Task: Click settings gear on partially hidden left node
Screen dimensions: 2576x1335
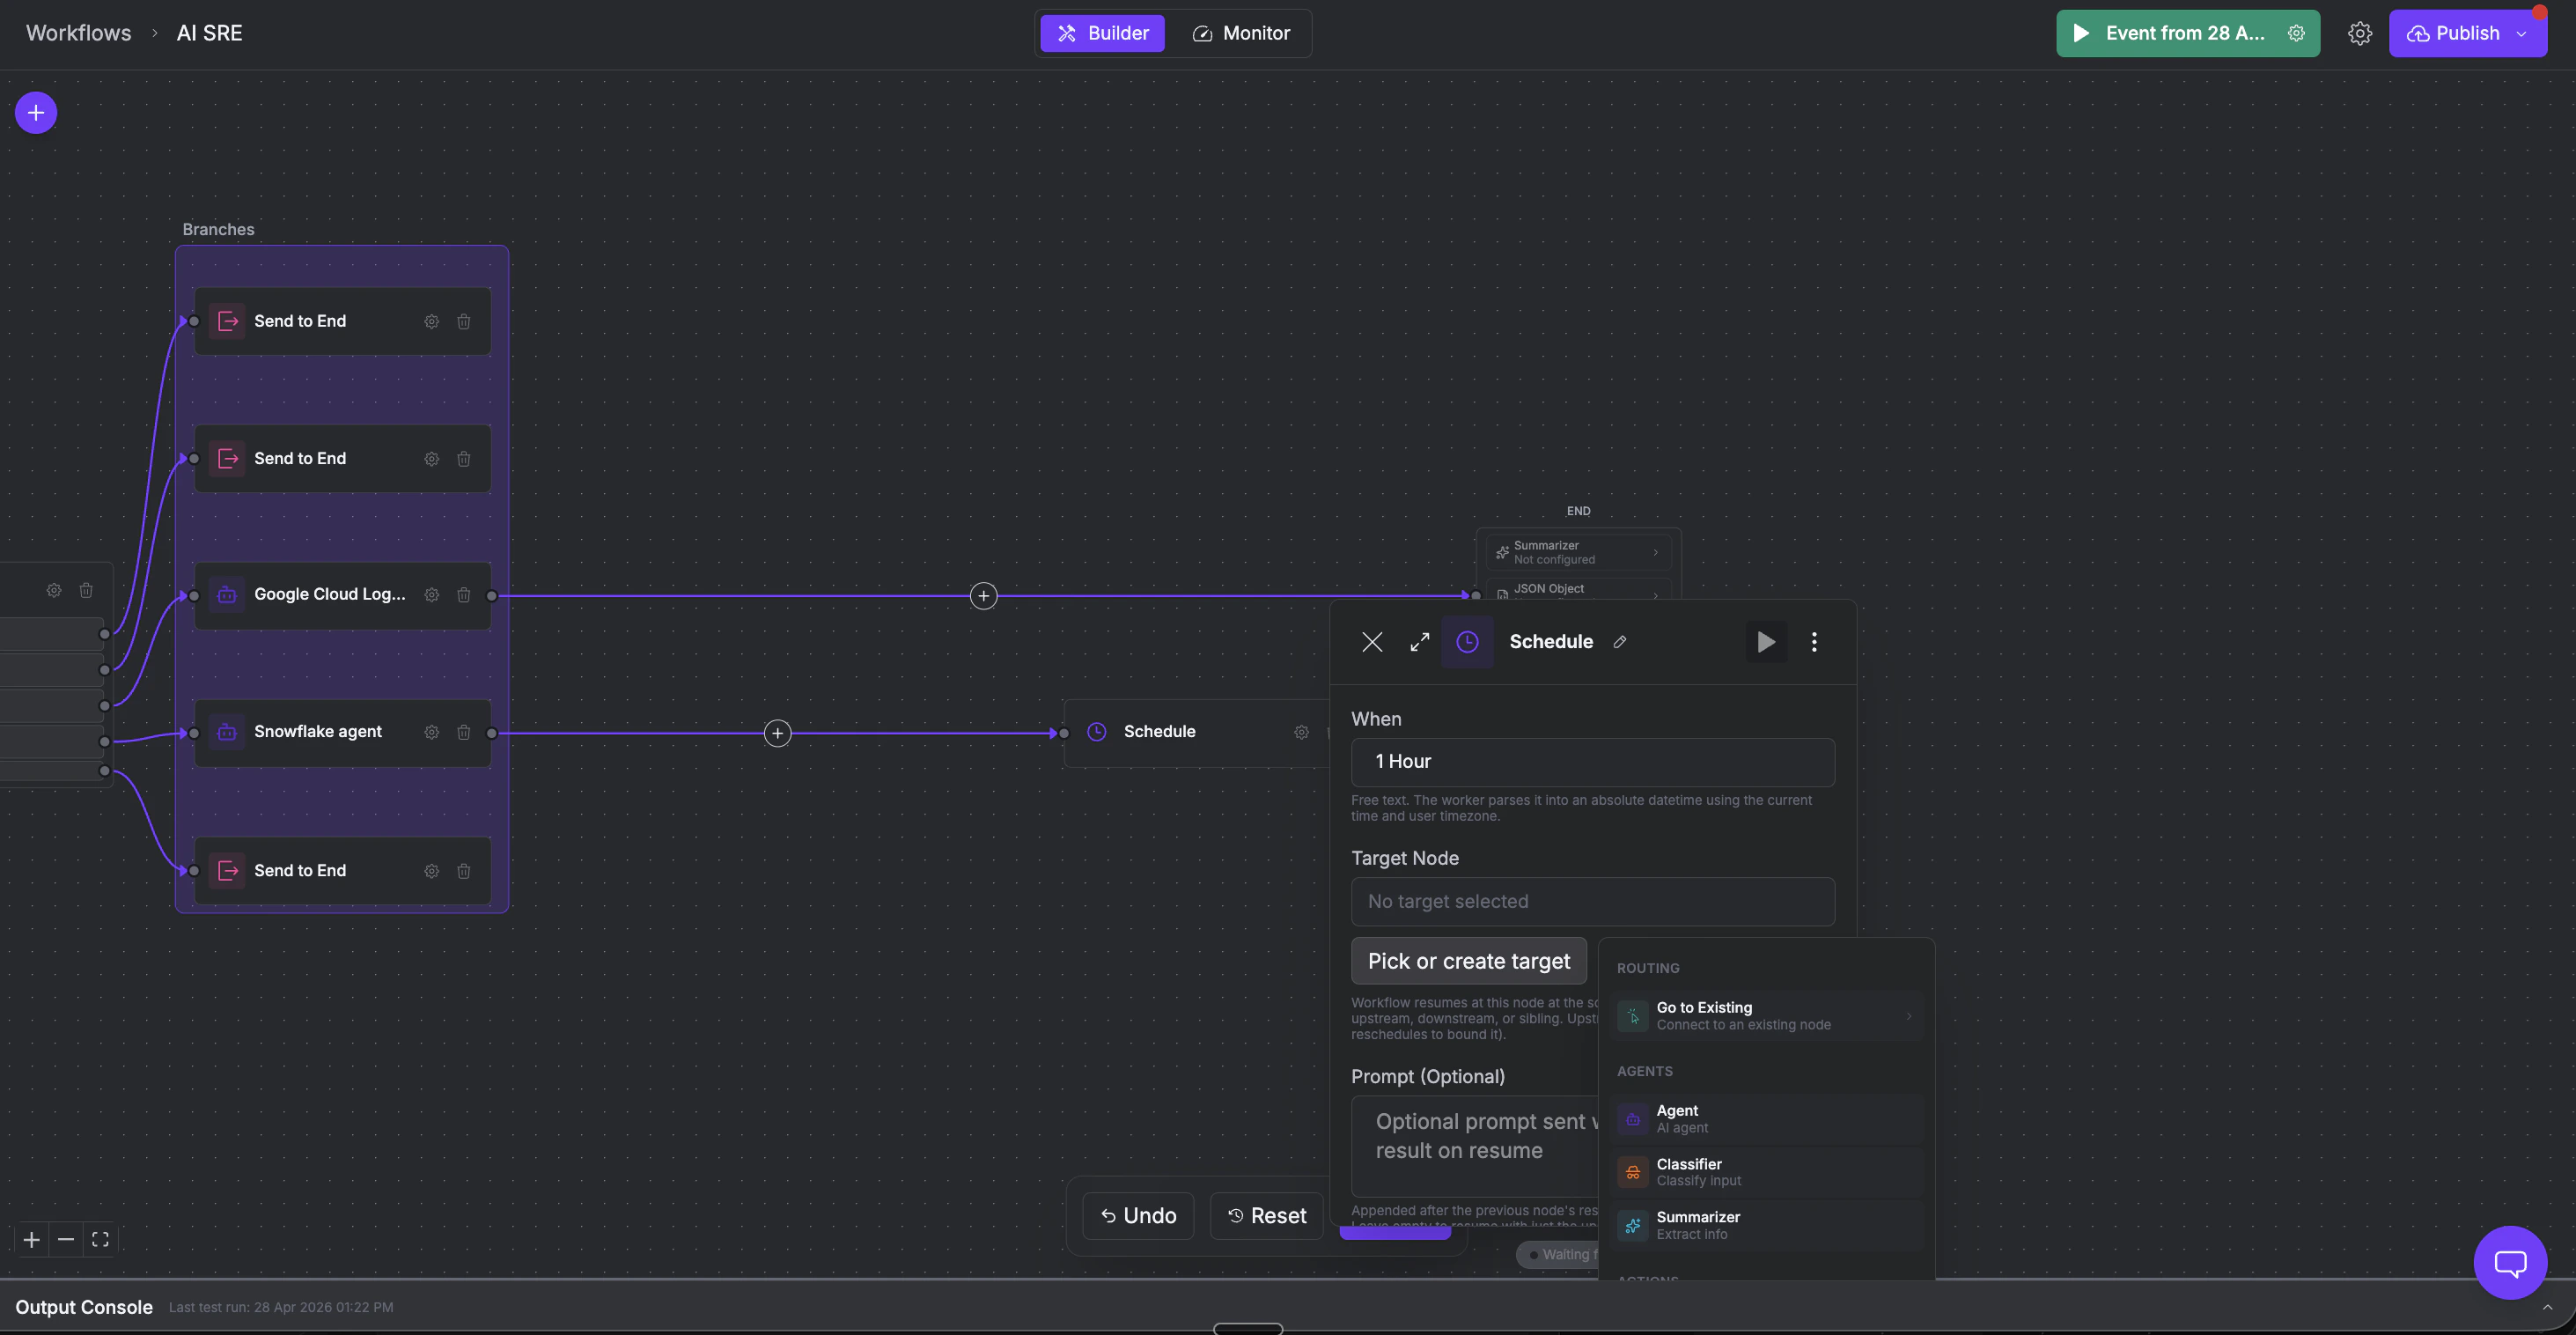Action: [x=54, y=590]
